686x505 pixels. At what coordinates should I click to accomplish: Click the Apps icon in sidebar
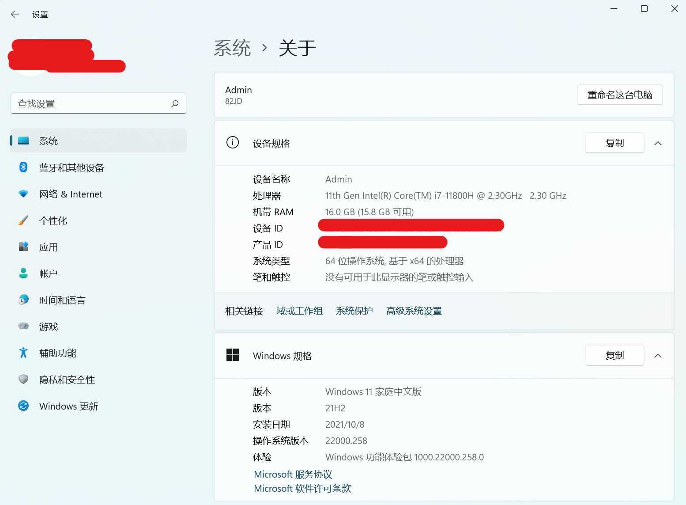point(23,247)
